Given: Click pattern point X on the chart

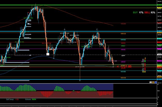Looking at the screenshot, I should click(54, 58).
